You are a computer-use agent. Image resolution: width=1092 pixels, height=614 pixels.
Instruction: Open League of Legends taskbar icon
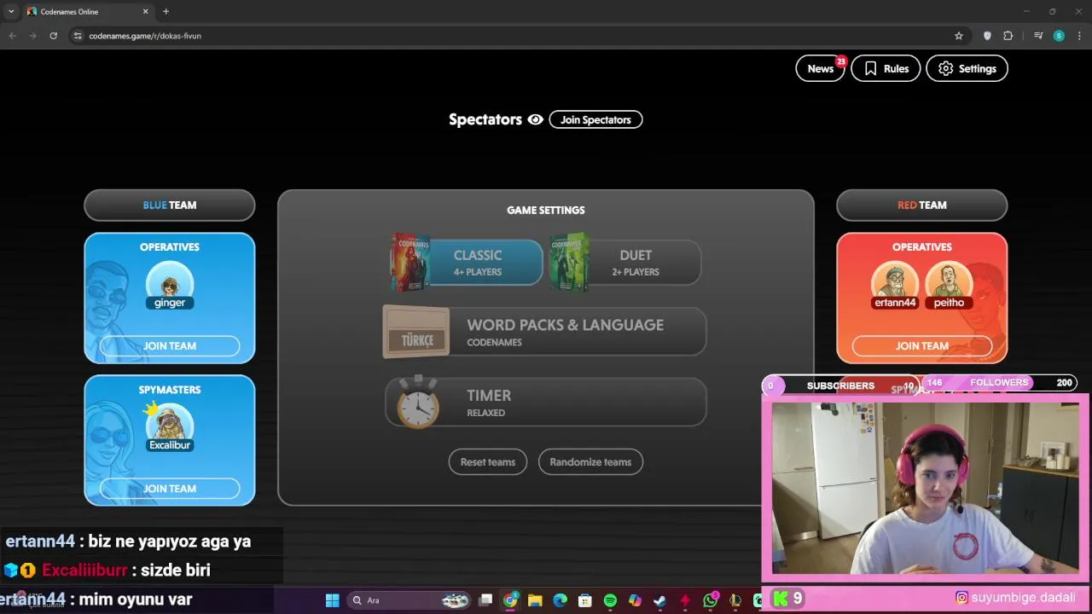735,600
